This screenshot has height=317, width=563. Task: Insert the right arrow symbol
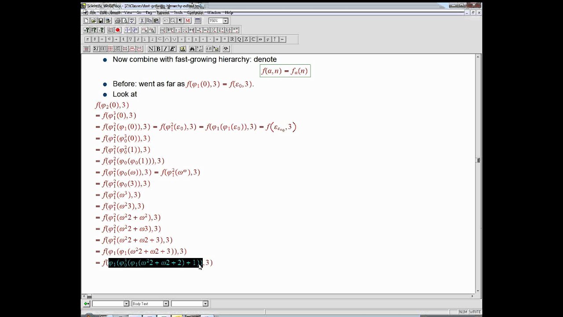(117, 39)
